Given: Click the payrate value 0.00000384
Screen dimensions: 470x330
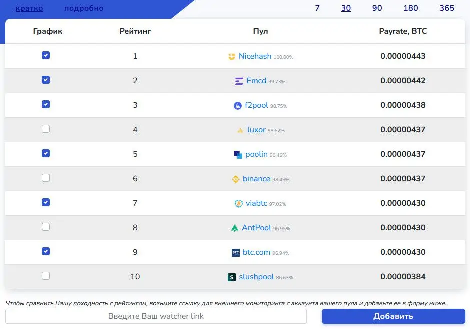Looking at the screenshot, I should click(403, 277).
